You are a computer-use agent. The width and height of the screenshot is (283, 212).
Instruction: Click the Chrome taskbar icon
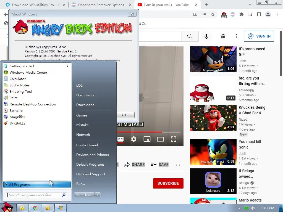[x=35, y=208]
